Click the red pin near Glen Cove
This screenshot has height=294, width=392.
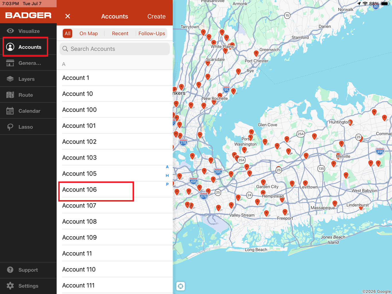[x=251, y=132]
